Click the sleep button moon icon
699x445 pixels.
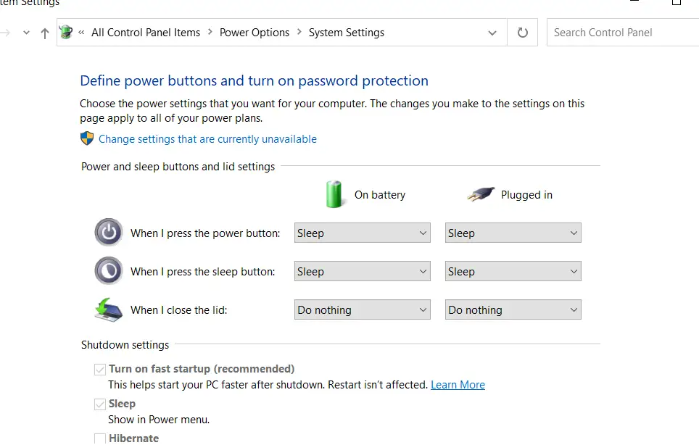pos(109,271)
